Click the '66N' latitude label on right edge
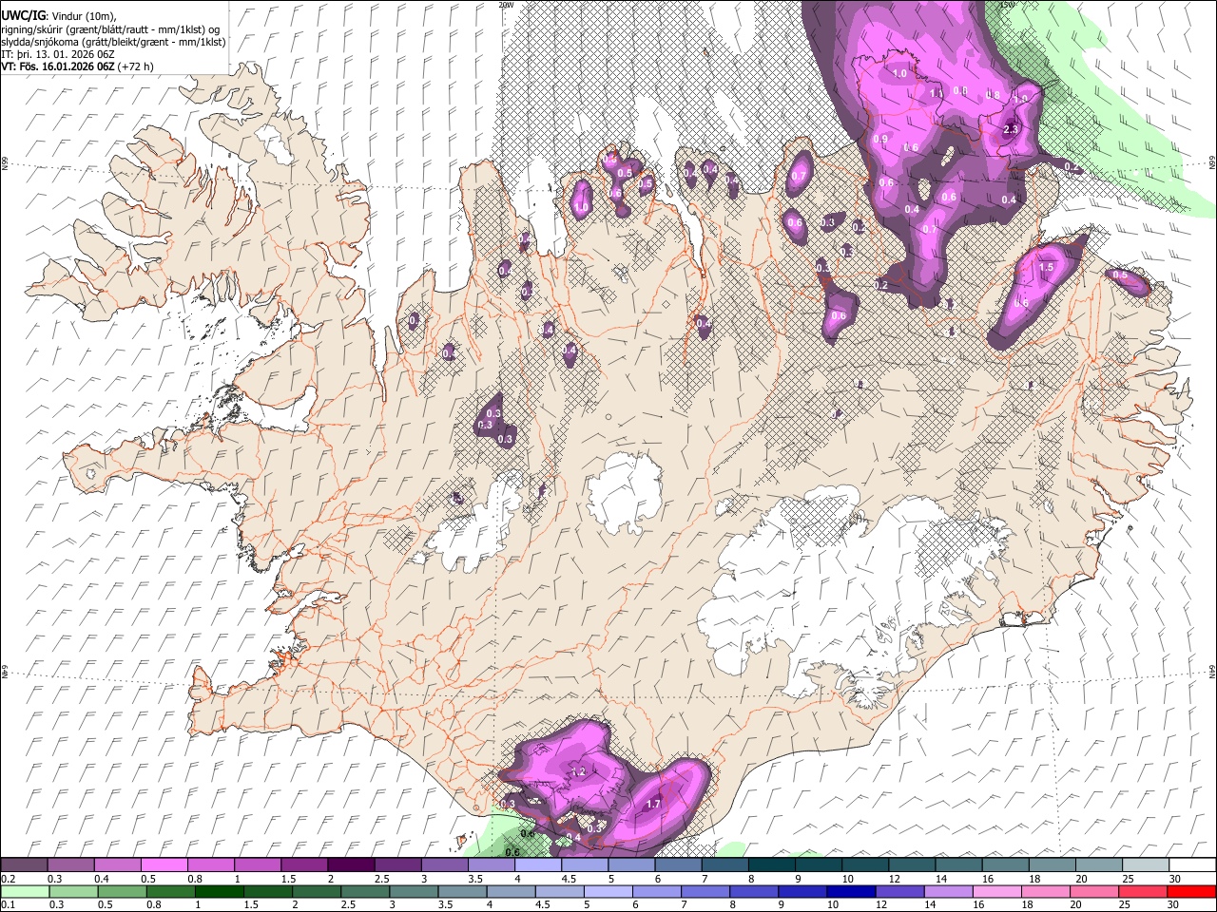This screenshot has height=912, width=1217. (1212, 164)
